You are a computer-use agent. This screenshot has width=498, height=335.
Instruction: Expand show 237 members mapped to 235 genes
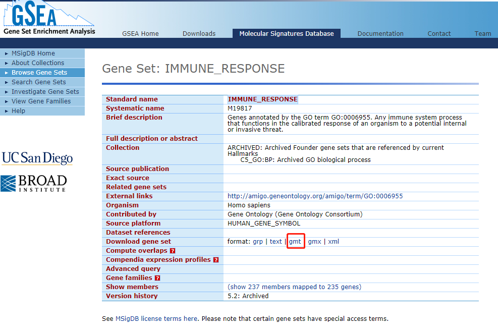(x=295, y=287)
